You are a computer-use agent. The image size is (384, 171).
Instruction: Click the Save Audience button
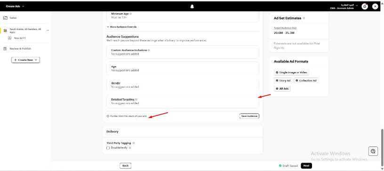249,116
